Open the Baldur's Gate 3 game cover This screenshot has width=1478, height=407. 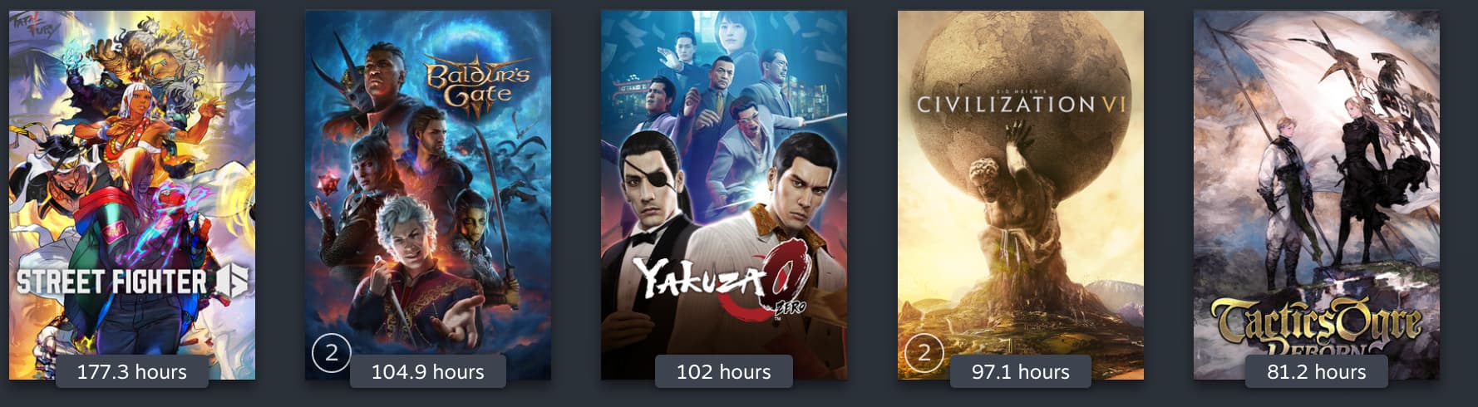[428, 194]
